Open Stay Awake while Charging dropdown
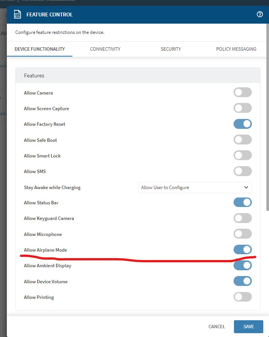The height and width of the screenshot is (337, 269). (195, 188)
